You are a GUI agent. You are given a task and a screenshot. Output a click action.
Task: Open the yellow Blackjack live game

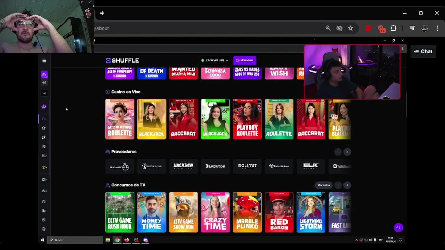pyautogui.click(x=152, y=119)
